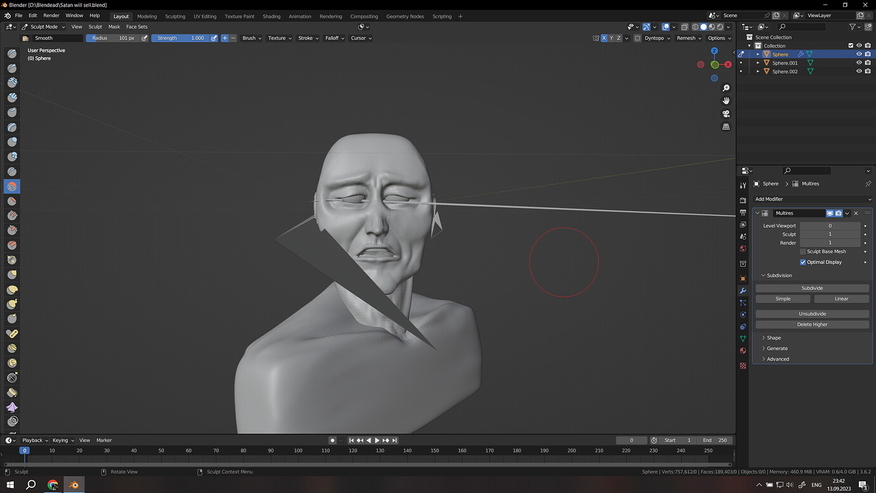Enable the Sculpt Base Mesh checkbox
This screenshot has height=493, width=876.
click(x=803, y=252)
